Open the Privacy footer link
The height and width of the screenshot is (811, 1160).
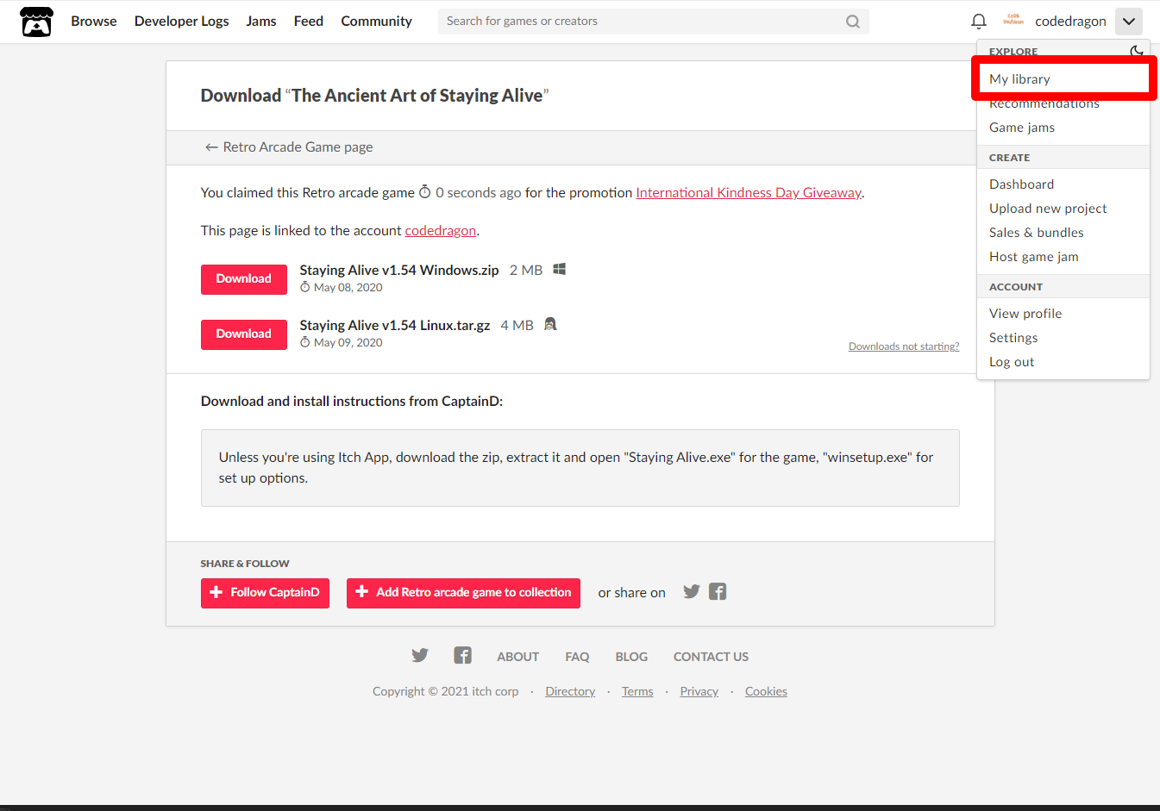click(x=699, y=691)
